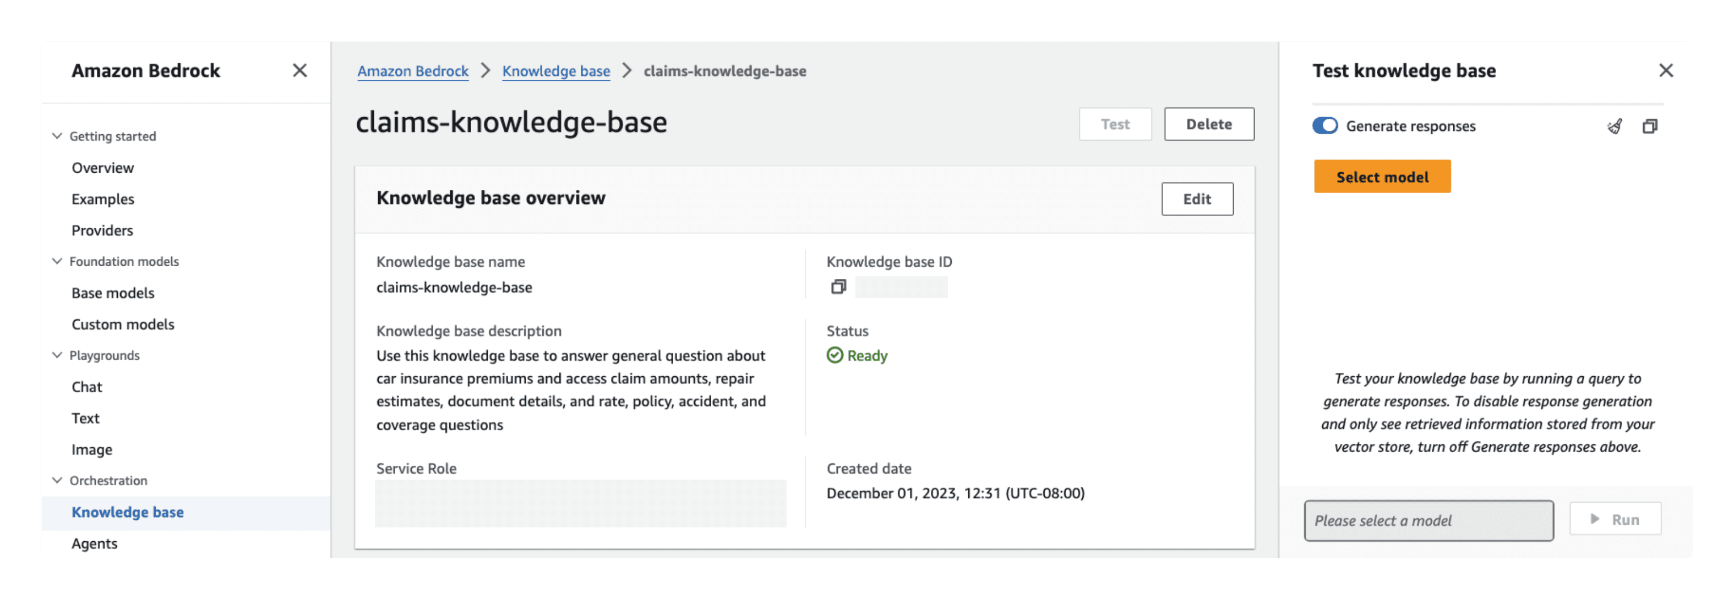Click the Overview getting started item
The height and width of the screenshot is (599, 1734).
tap(102, 167)
